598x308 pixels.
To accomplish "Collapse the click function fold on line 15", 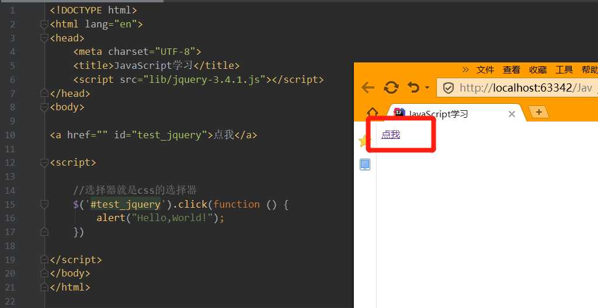I will click(x=44, y=205).
